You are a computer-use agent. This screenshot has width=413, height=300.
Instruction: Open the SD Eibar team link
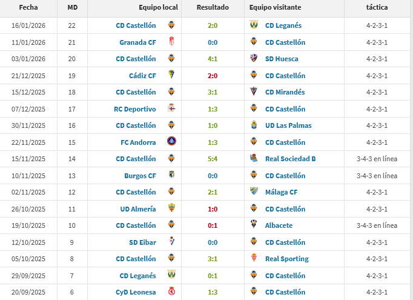[142, 242]
